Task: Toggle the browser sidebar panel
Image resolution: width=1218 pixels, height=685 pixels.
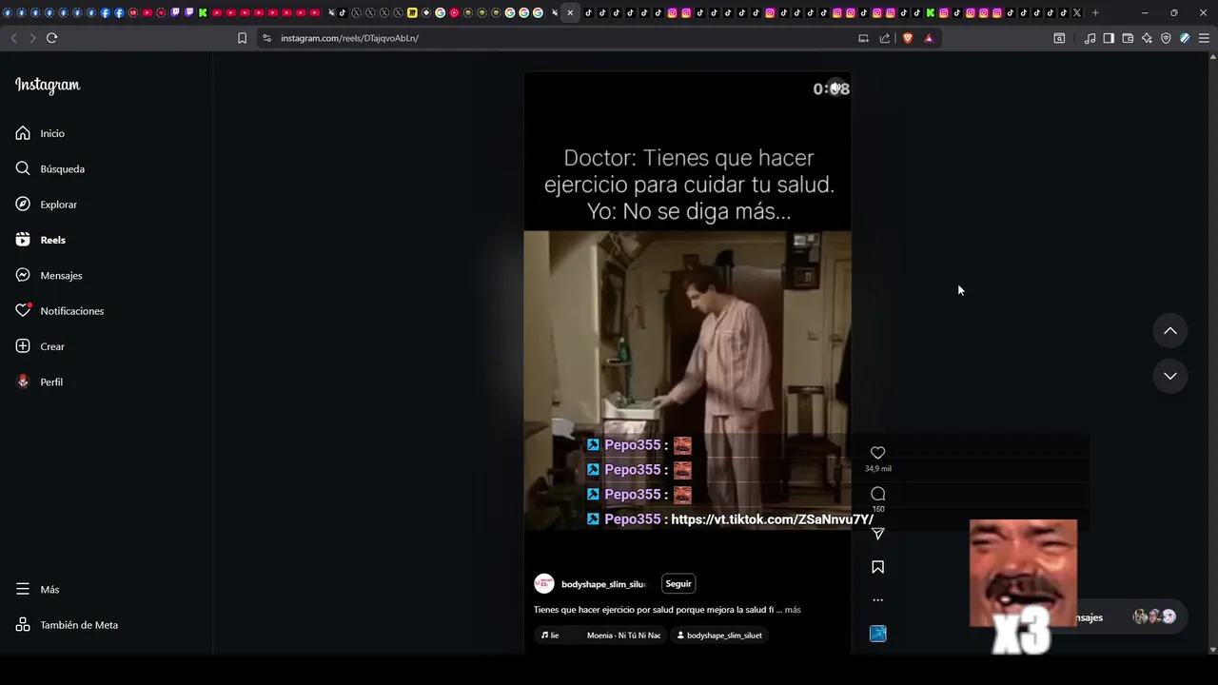Action: [x=1109, y=38]
